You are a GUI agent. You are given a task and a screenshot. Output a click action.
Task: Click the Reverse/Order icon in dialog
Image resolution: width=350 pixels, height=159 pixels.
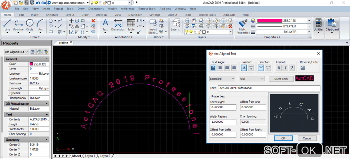coord(302,68)
